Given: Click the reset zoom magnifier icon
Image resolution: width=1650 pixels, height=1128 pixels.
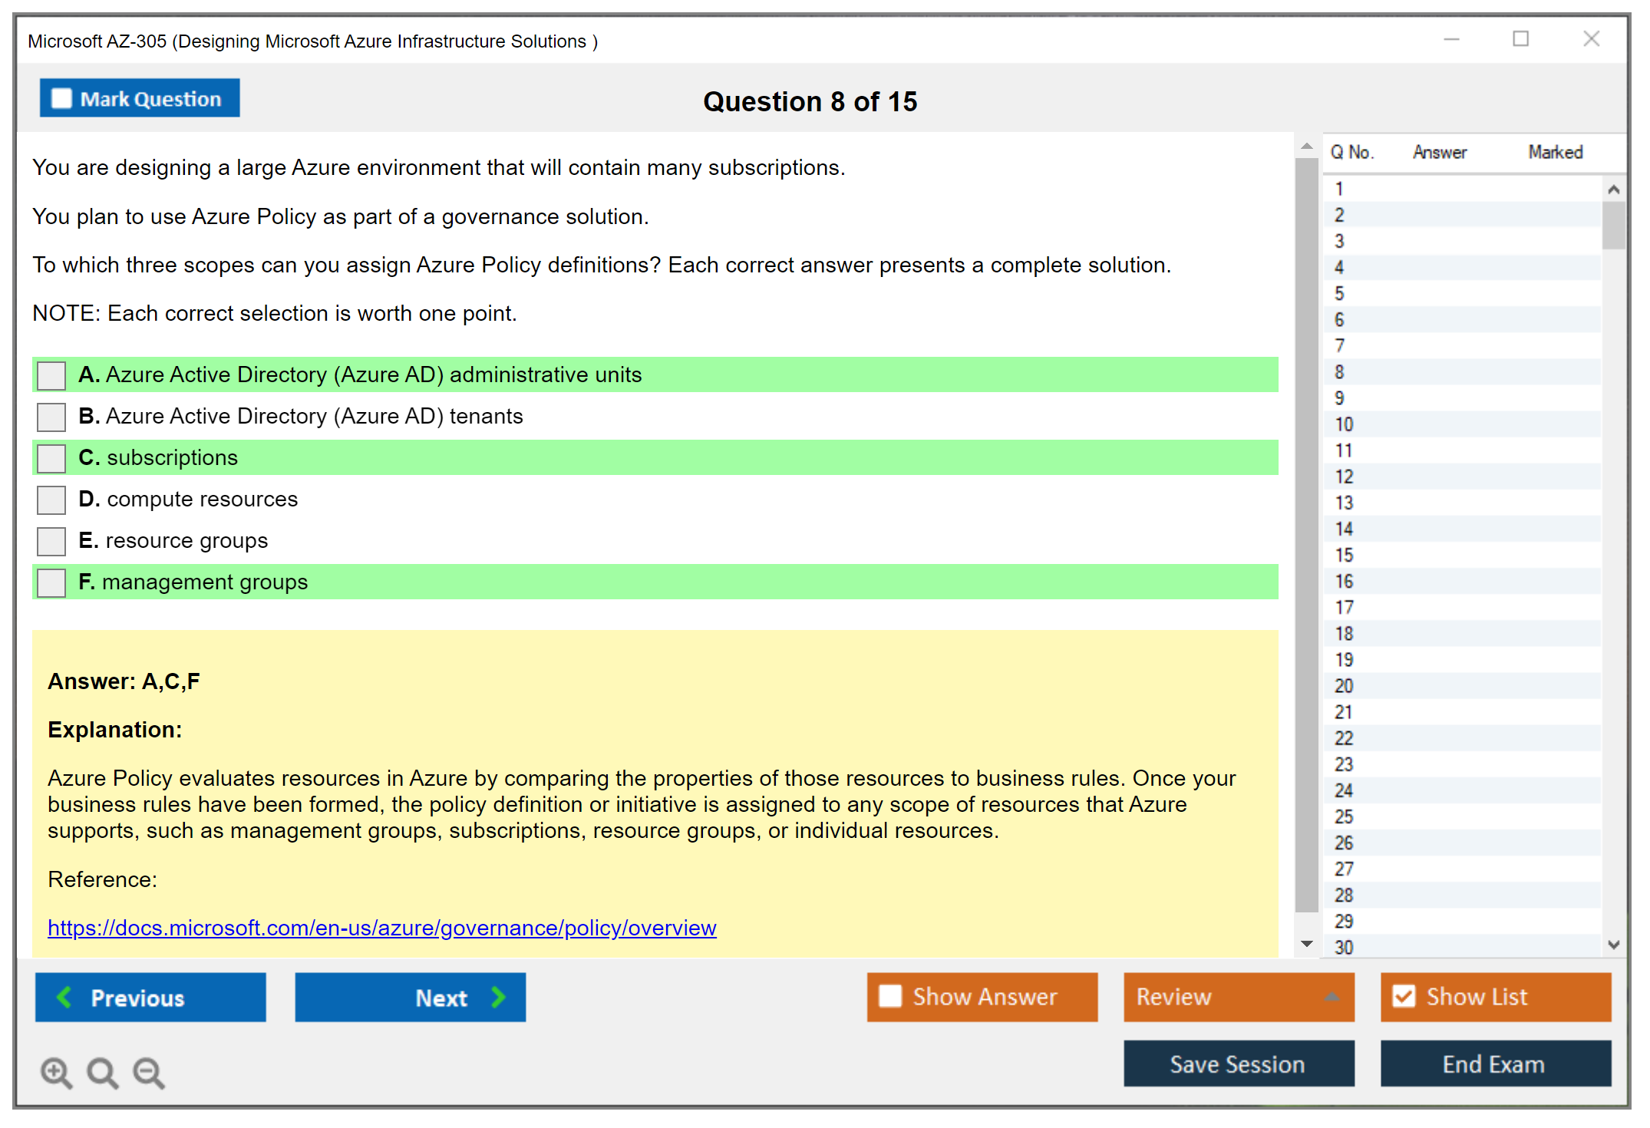Looking at the screenshot, I should coord(102,1072).
